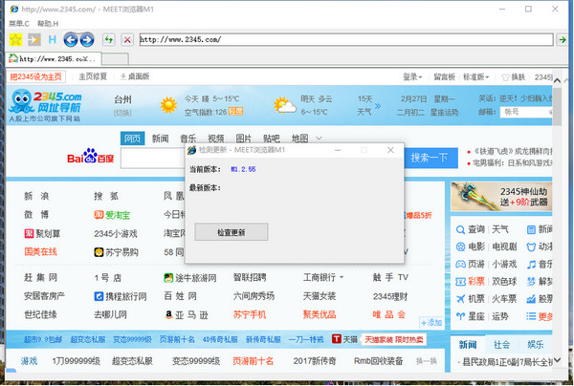Click the blue H home icon
The height and width of the screenshot is (386, 574).
pos(52,40)
